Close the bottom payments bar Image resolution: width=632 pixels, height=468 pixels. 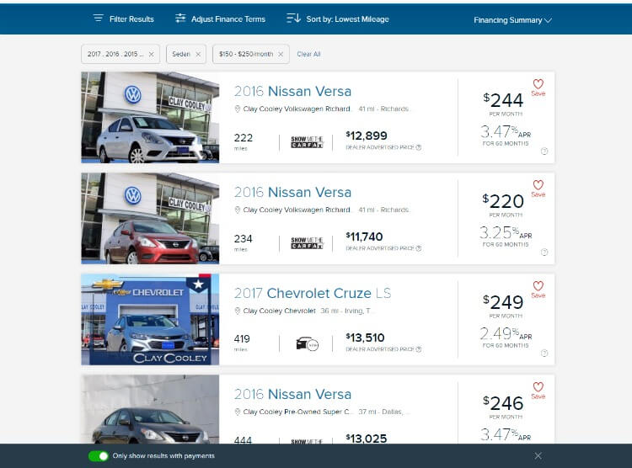pos(538,456)
